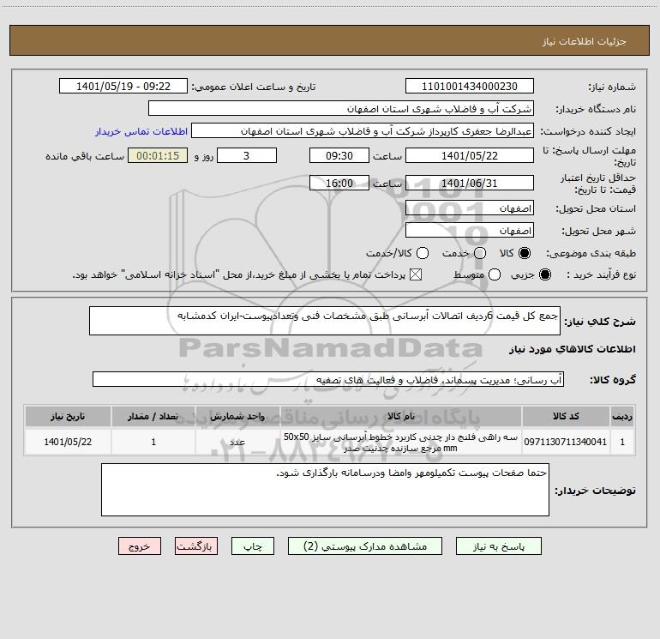660x639 pixels.
Task: Click the price validity date 1401/06/31 field
Action: [x=470, y=183]
